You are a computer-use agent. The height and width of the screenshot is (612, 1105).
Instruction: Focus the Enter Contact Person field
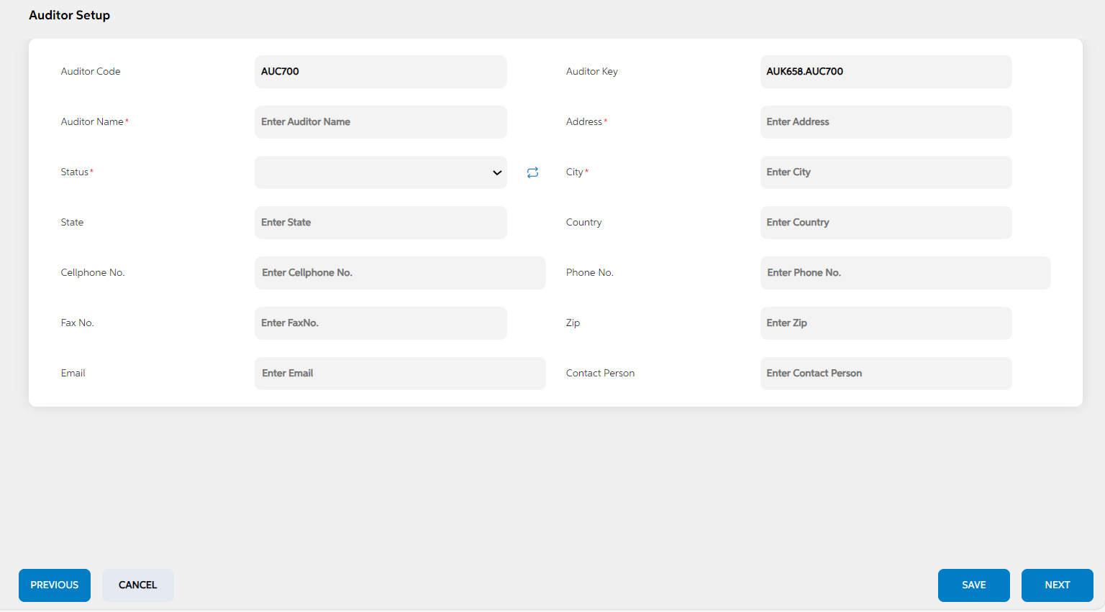[x=886, y=374]
